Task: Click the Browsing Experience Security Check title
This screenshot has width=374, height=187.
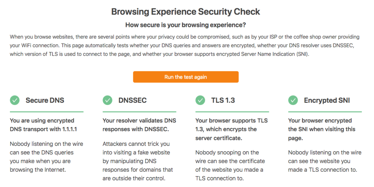Action: click(186, 12)
